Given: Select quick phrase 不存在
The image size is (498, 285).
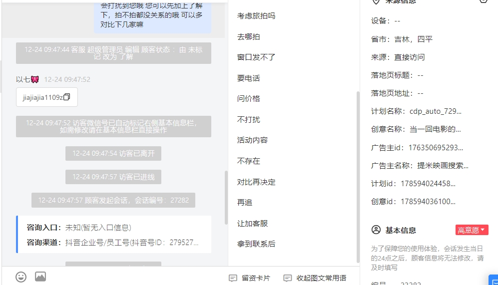Looking at the screenshot, I should click(248, 161).
